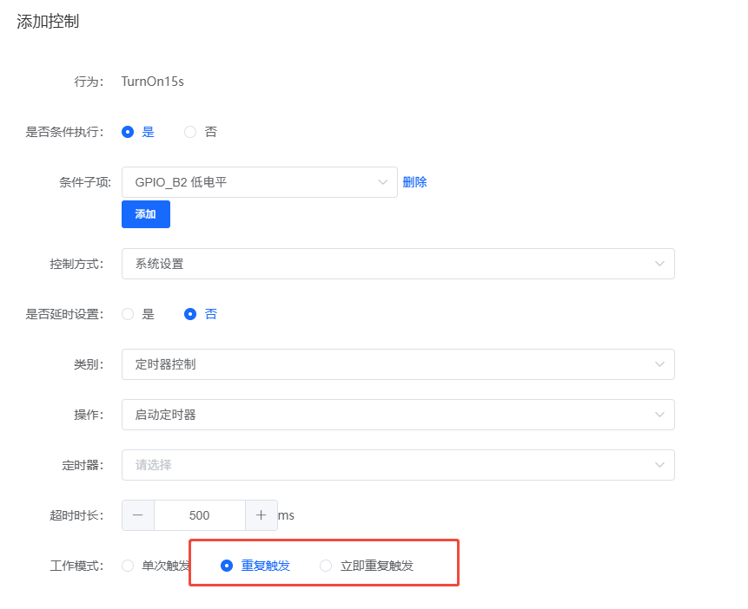
Task: Select 是 for 是否延时设置
Action: [x=127, y=314]
